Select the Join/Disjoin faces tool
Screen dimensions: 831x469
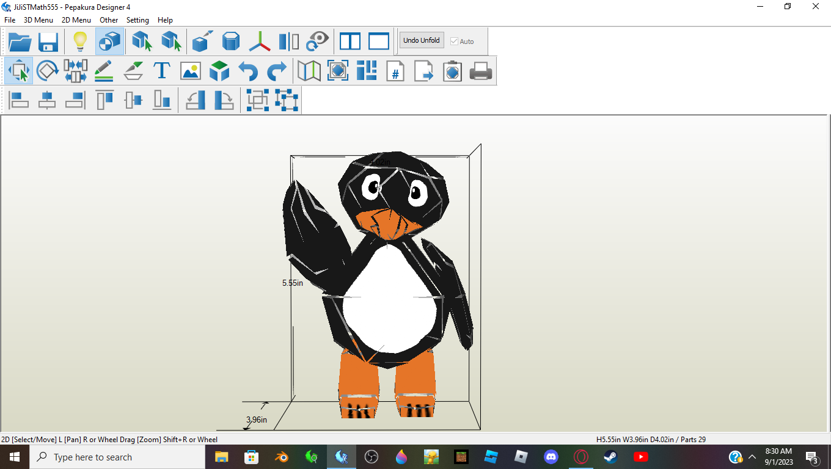click(x=75, y=71)
